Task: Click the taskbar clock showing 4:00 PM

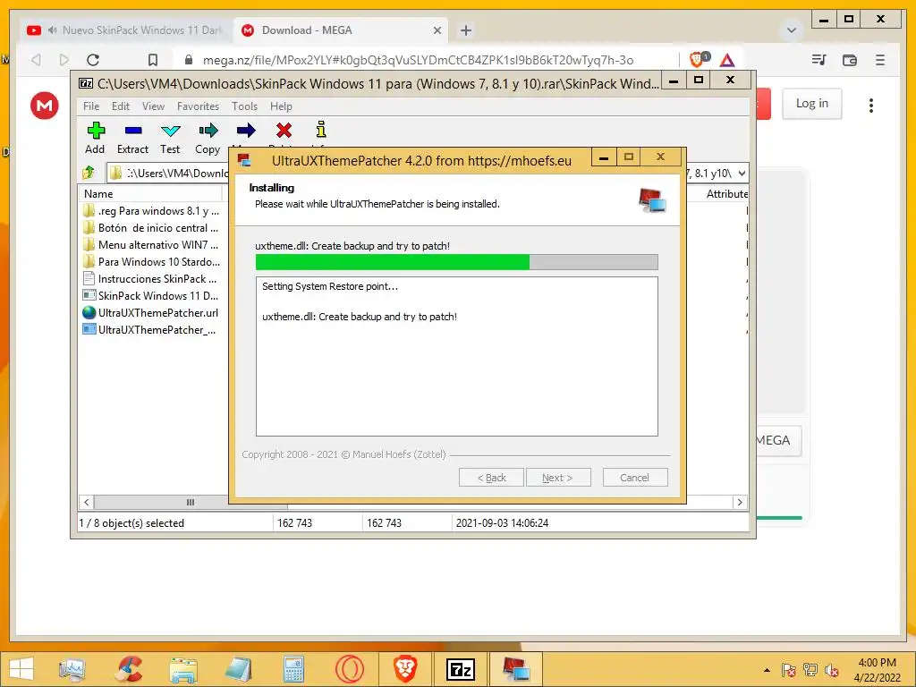Action: tap(877, 669)
